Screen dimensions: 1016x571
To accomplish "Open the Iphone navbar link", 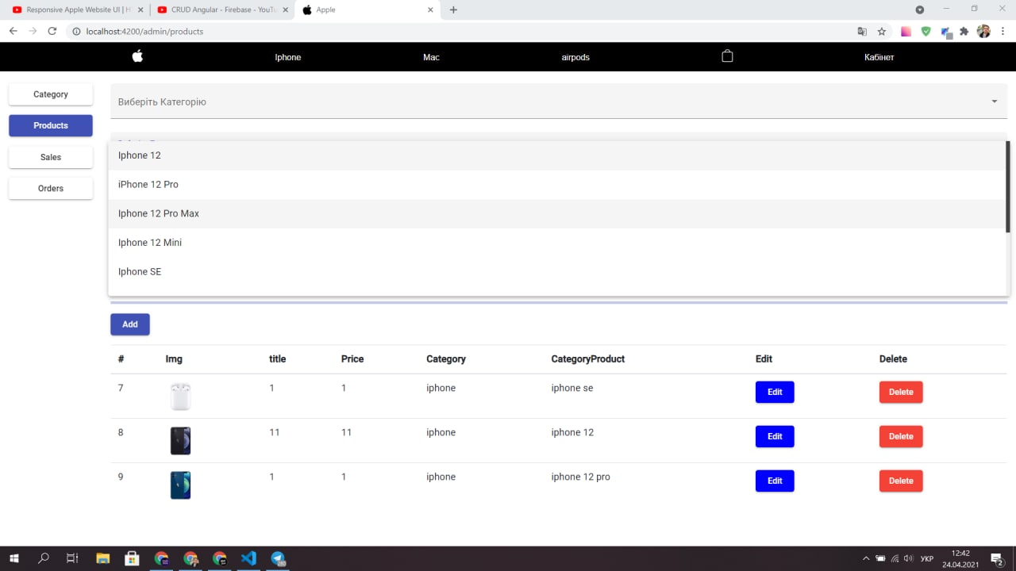I will point(288,57).
